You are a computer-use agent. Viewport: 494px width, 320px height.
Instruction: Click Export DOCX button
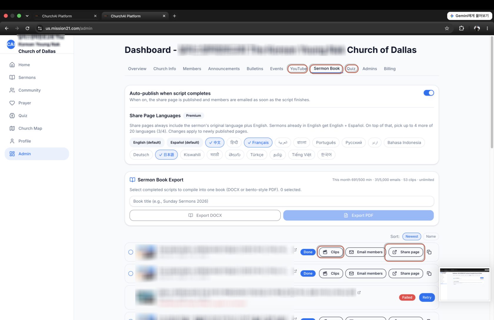click(205, 215)
